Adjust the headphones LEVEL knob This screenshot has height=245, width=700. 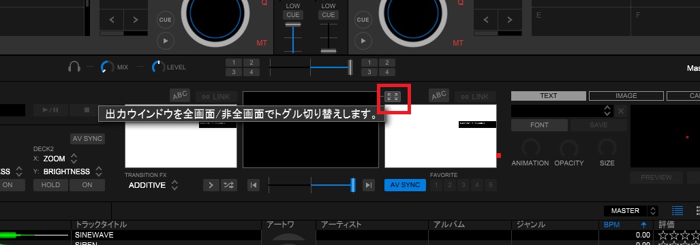tap(158, 67)
